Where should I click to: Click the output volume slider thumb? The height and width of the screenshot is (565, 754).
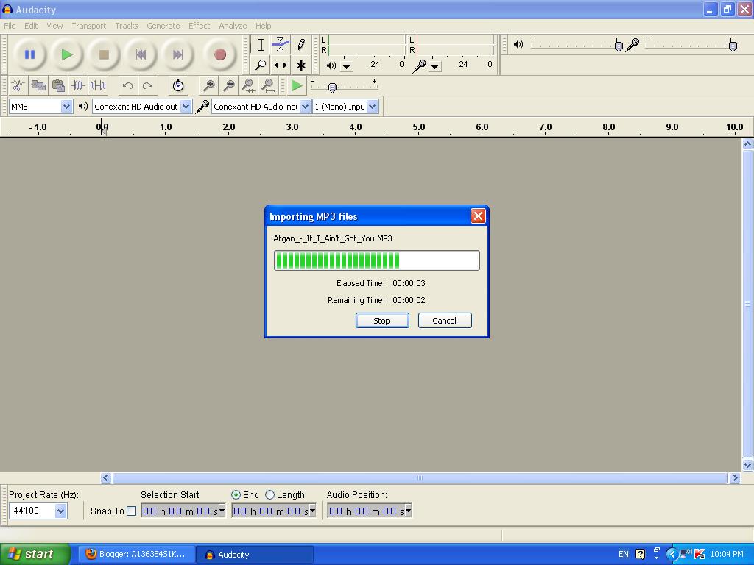point(619,46)
